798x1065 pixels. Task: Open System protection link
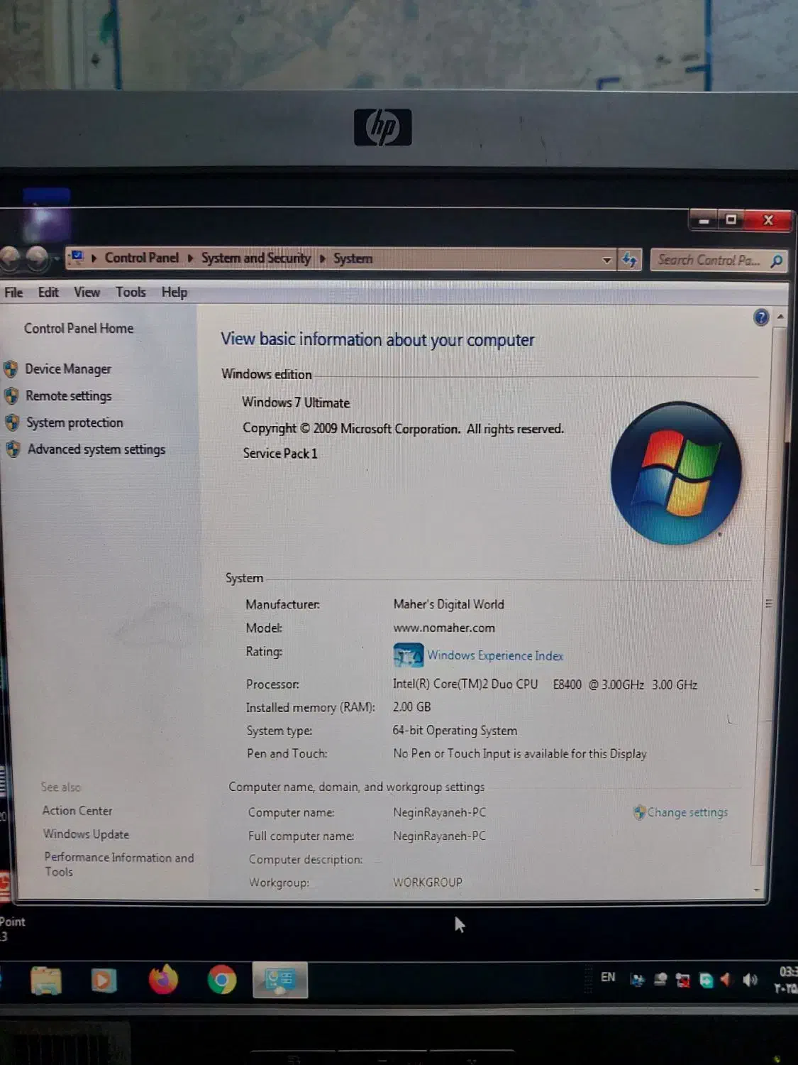click(x=74, y=423)
